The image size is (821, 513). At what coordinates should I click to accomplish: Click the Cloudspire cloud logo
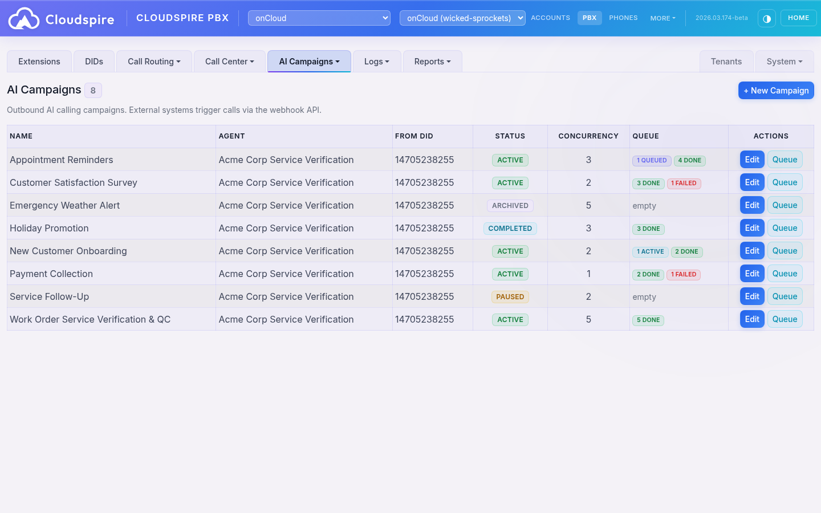click(x=24, y=18)
